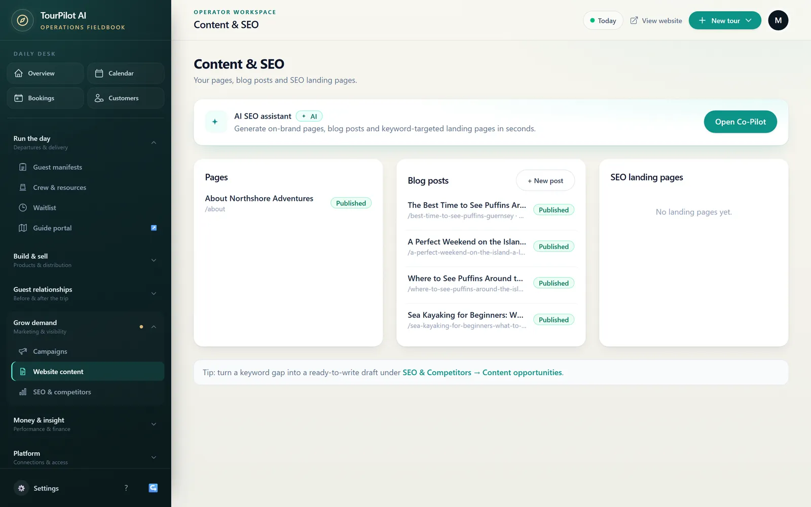The width and height of the screenshot is (811, 507).
Task: Click the View website external-link icon
Action: pos(634,21)
